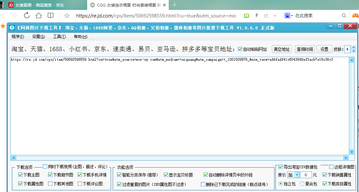Toggle the 下载手机详情 checkbox
Image resolution: width=359 pixels, height=192 pixels.
pyautogui.click(x=80, y=175)
